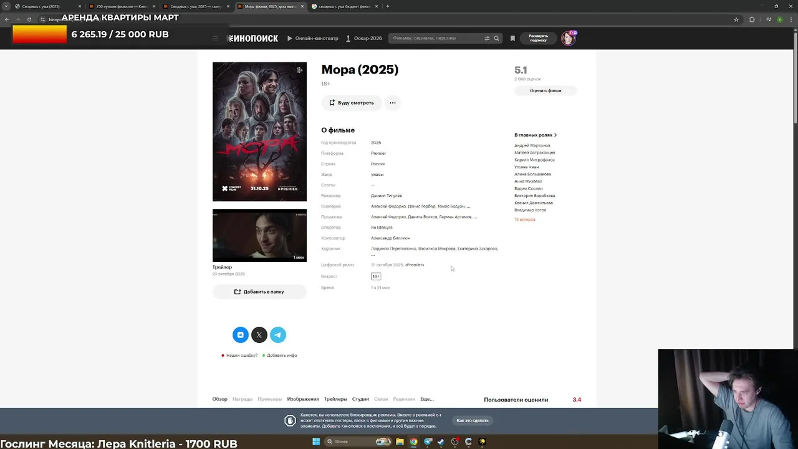The width and height of the screenshot is (798, 449).
Task: Open the user avatar profile
Action: [x=568, y=38]
